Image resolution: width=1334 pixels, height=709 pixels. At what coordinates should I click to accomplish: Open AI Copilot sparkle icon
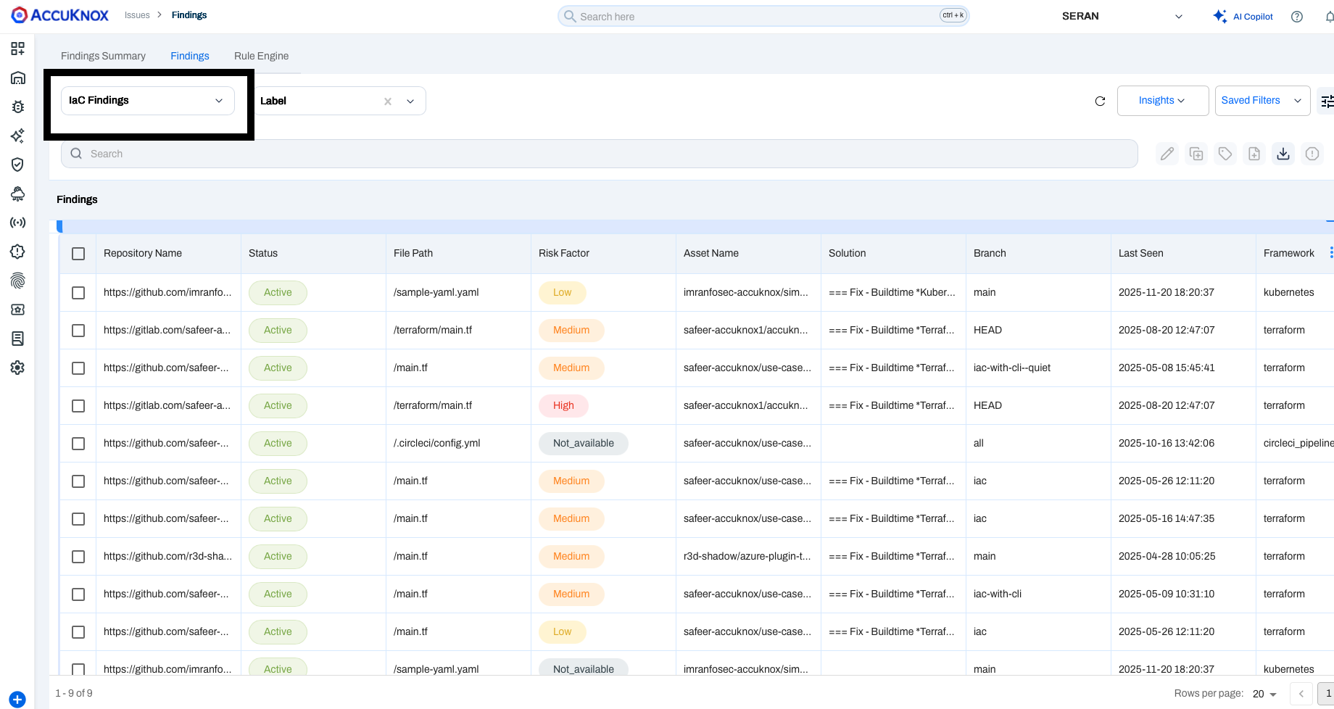coord(1220,16)
